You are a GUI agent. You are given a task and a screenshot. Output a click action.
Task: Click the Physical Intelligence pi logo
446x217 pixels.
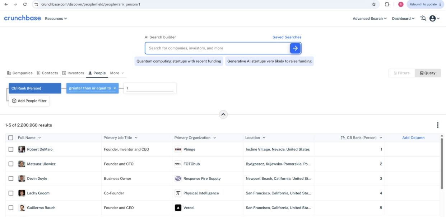pyautogui.click(x=178, y=193)
